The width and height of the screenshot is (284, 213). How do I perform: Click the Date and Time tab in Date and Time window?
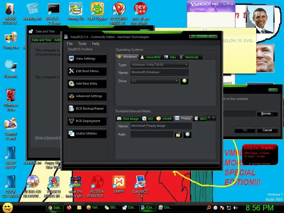(x=42, y=40)
